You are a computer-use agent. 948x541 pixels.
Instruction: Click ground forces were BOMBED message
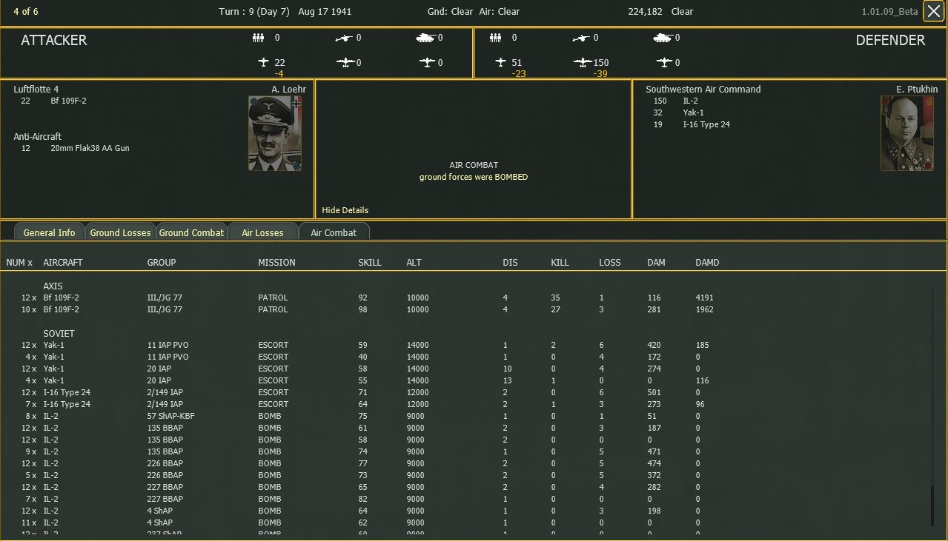(x=474, y=177)
